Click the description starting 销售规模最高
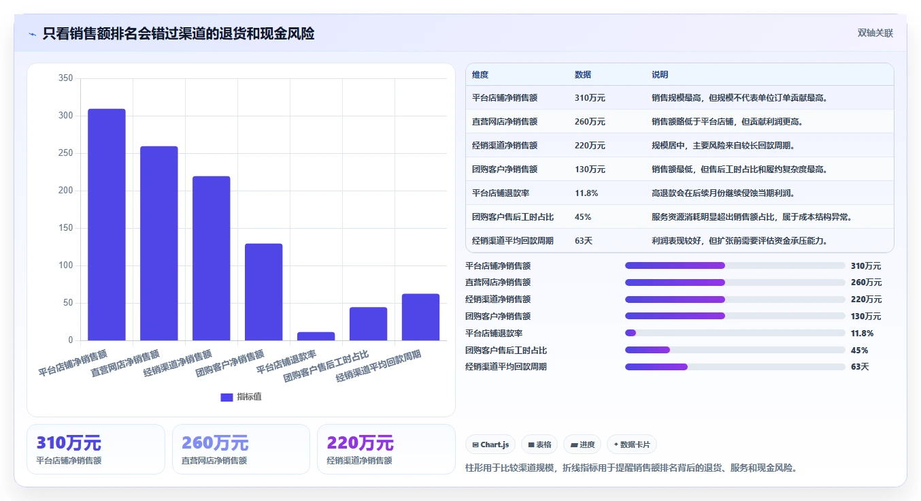 (739, 98)
